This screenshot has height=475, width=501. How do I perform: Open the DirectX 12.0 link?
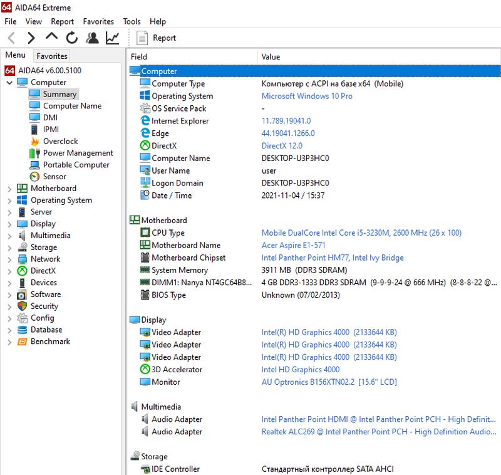(x=281, y=146)
